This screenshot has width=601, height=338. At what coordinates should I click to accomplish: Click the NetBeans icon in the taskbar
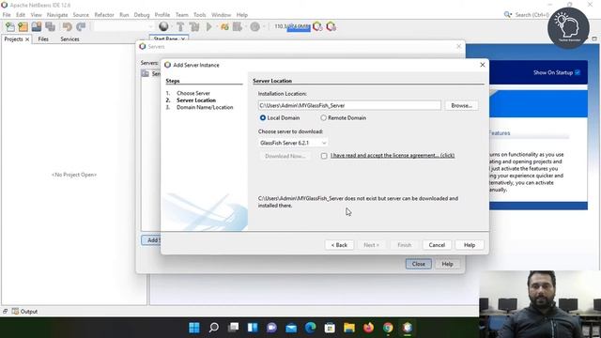(407, 328)
